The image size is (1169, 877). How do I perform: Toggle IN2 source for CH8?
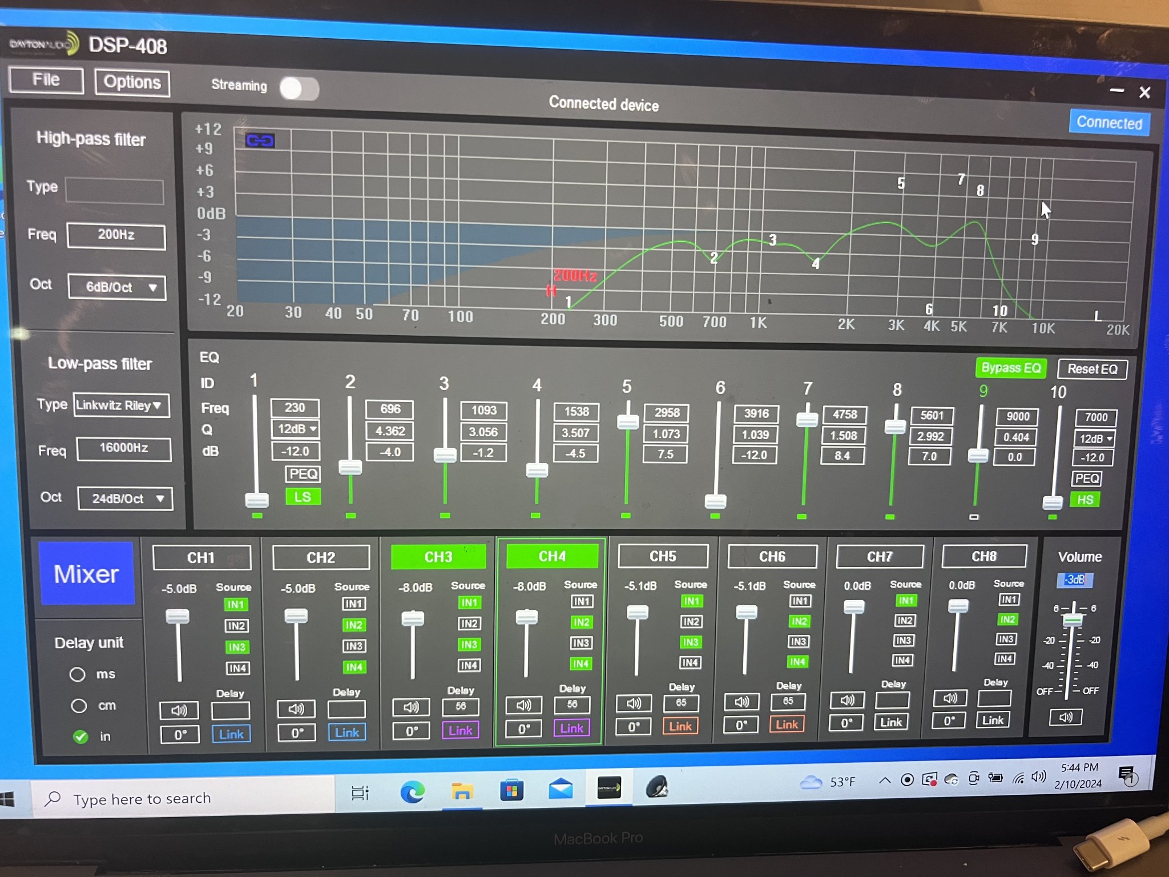pyautogui.click(x=1007, y=619)
